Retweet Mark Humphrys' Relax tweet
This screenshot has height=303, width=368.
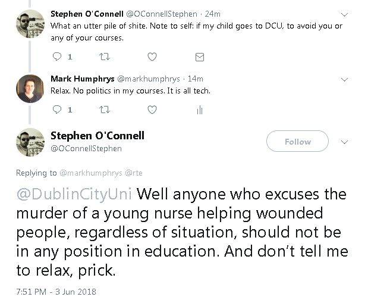(105, 110)
